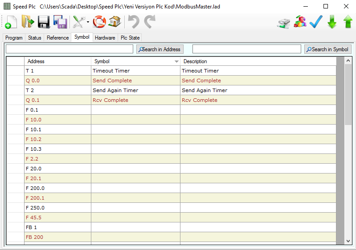Image resolution: width=356 pixels, height=250 pixels.
Task: Click the green up arrow icon
Action: coord(348,22)
